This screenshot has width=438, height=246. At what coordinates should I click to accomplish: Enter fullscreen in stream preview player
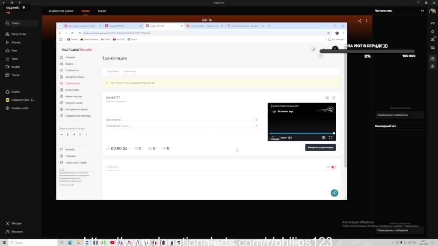331,138
